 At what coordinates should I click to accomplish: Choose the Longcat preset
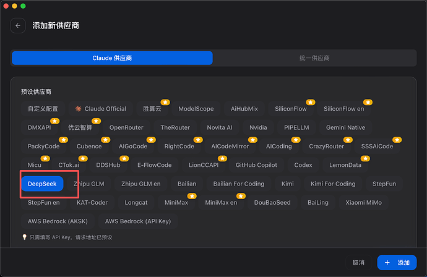point(136,203)
